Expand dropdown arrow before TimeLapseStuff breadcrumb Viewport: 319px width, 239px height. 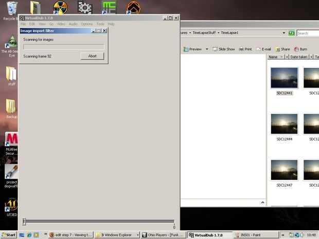(190, 33)
